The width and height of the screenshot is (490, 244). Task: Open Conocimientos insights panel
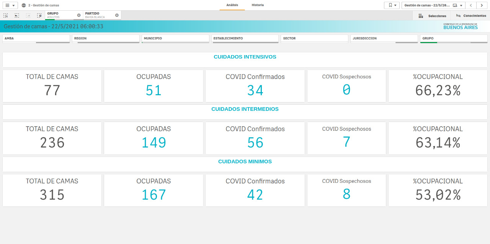(471, 16)
